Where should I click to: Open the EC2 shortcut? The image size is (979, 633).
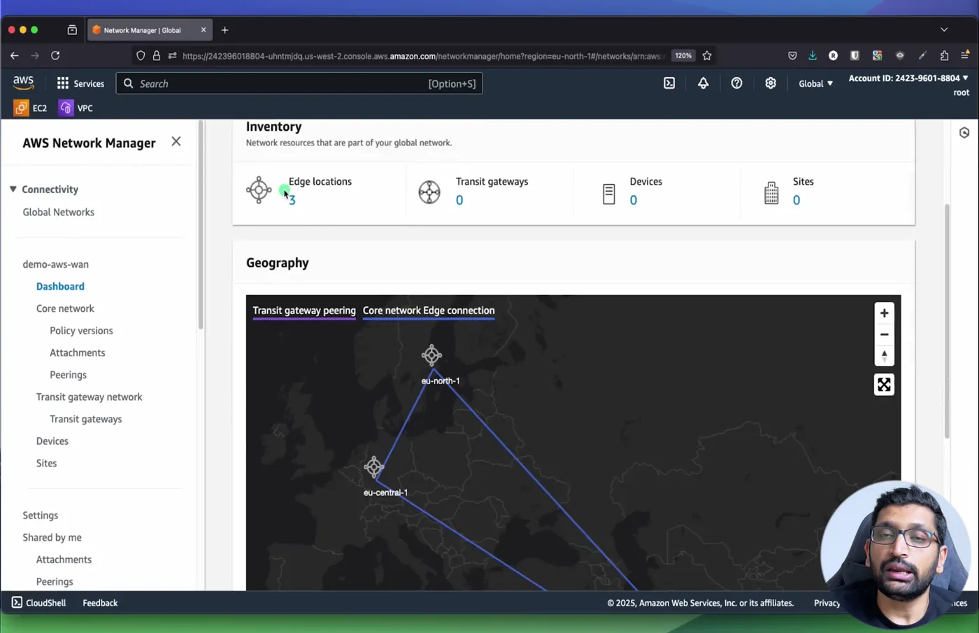pyautogui.click(x=31, y=108)
